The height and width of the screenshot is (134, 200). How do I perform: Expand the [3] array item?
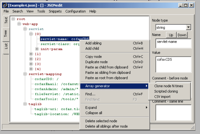click(x=31, y=64)
